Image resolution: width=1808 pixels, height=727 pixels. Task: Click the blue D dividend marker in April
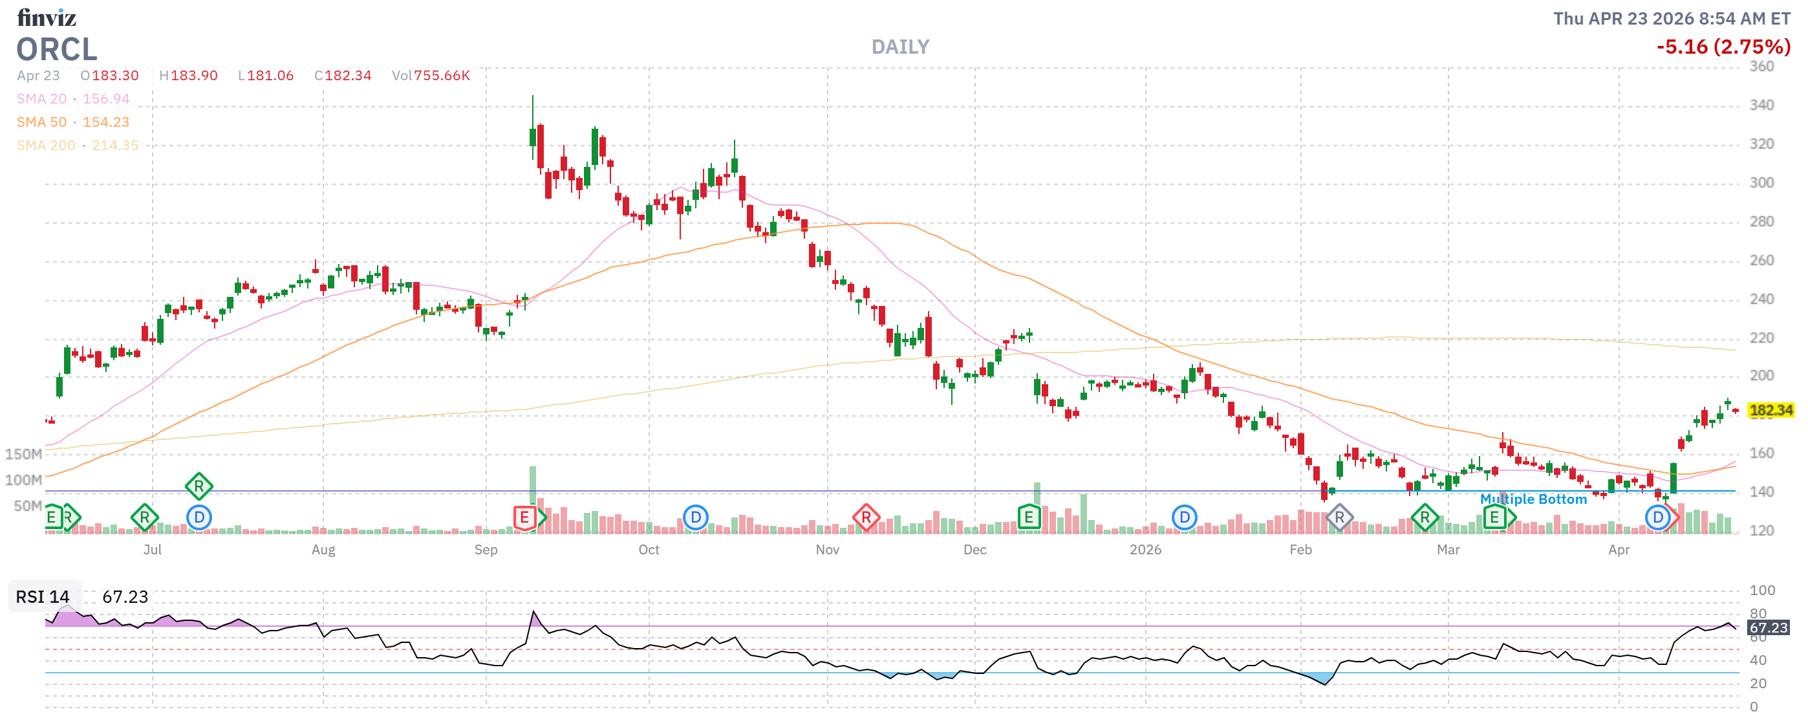(x=1657, y=518)
